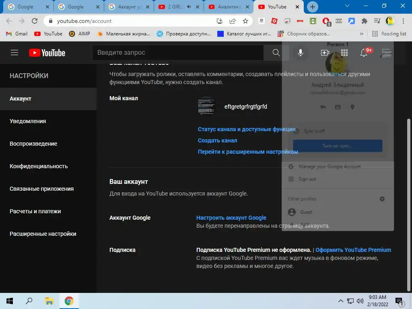Click the install app icon in address bar
The image size is (412, 309).
[220, 21]
